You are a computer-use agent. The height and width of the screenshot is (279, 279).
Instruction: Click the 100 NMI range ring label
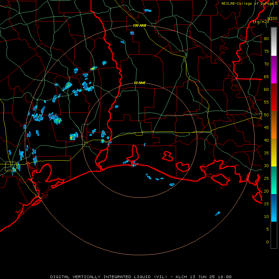[139, 26]
